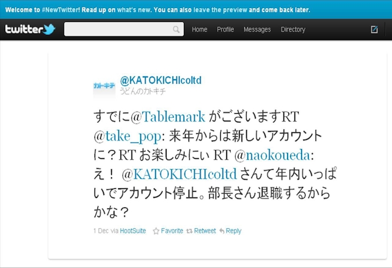Image resolution: width=392 pixels, height=268 pixels.
Task: Open the Directory menu item
Action: (x=293, y=29)
